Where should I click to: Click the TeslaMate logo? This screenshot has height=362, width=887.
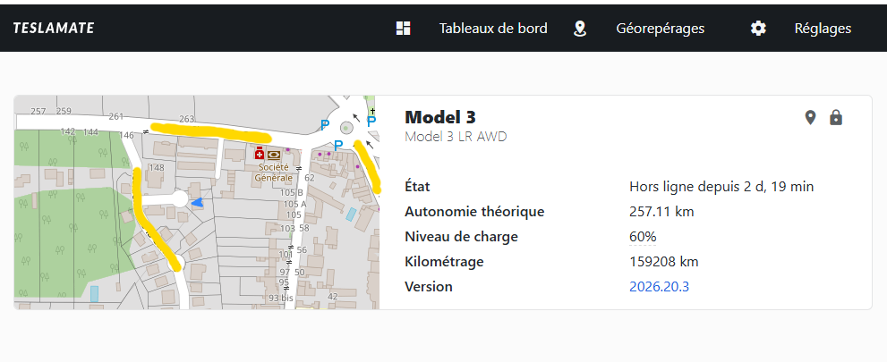[54, 29]
